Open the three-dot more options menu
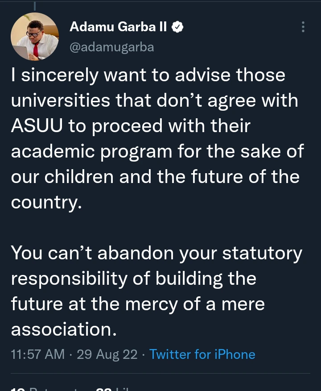Viewport: 321px width, 391px height. (303, 27)
